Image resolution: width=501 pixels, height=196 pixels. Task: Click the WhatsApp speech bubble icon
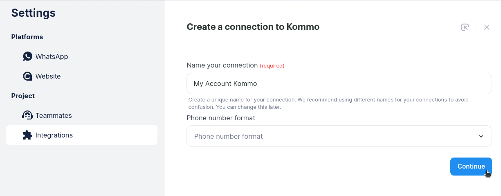point(27,56)
